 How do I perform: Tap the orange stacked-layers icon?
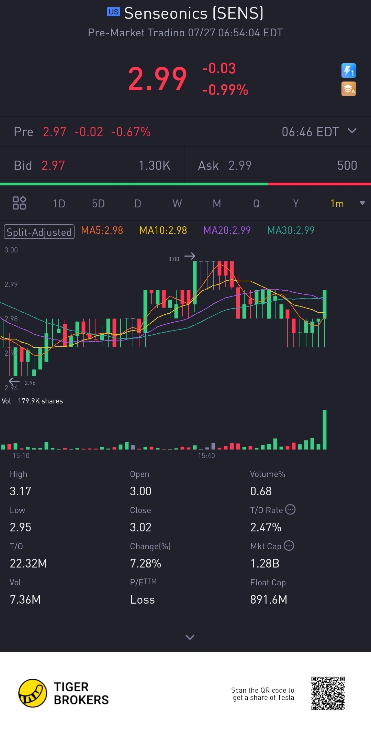[x=348, y=89]
